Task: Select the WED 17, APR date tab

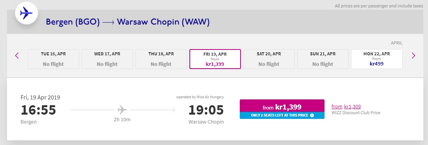Action: coord(107,59)
